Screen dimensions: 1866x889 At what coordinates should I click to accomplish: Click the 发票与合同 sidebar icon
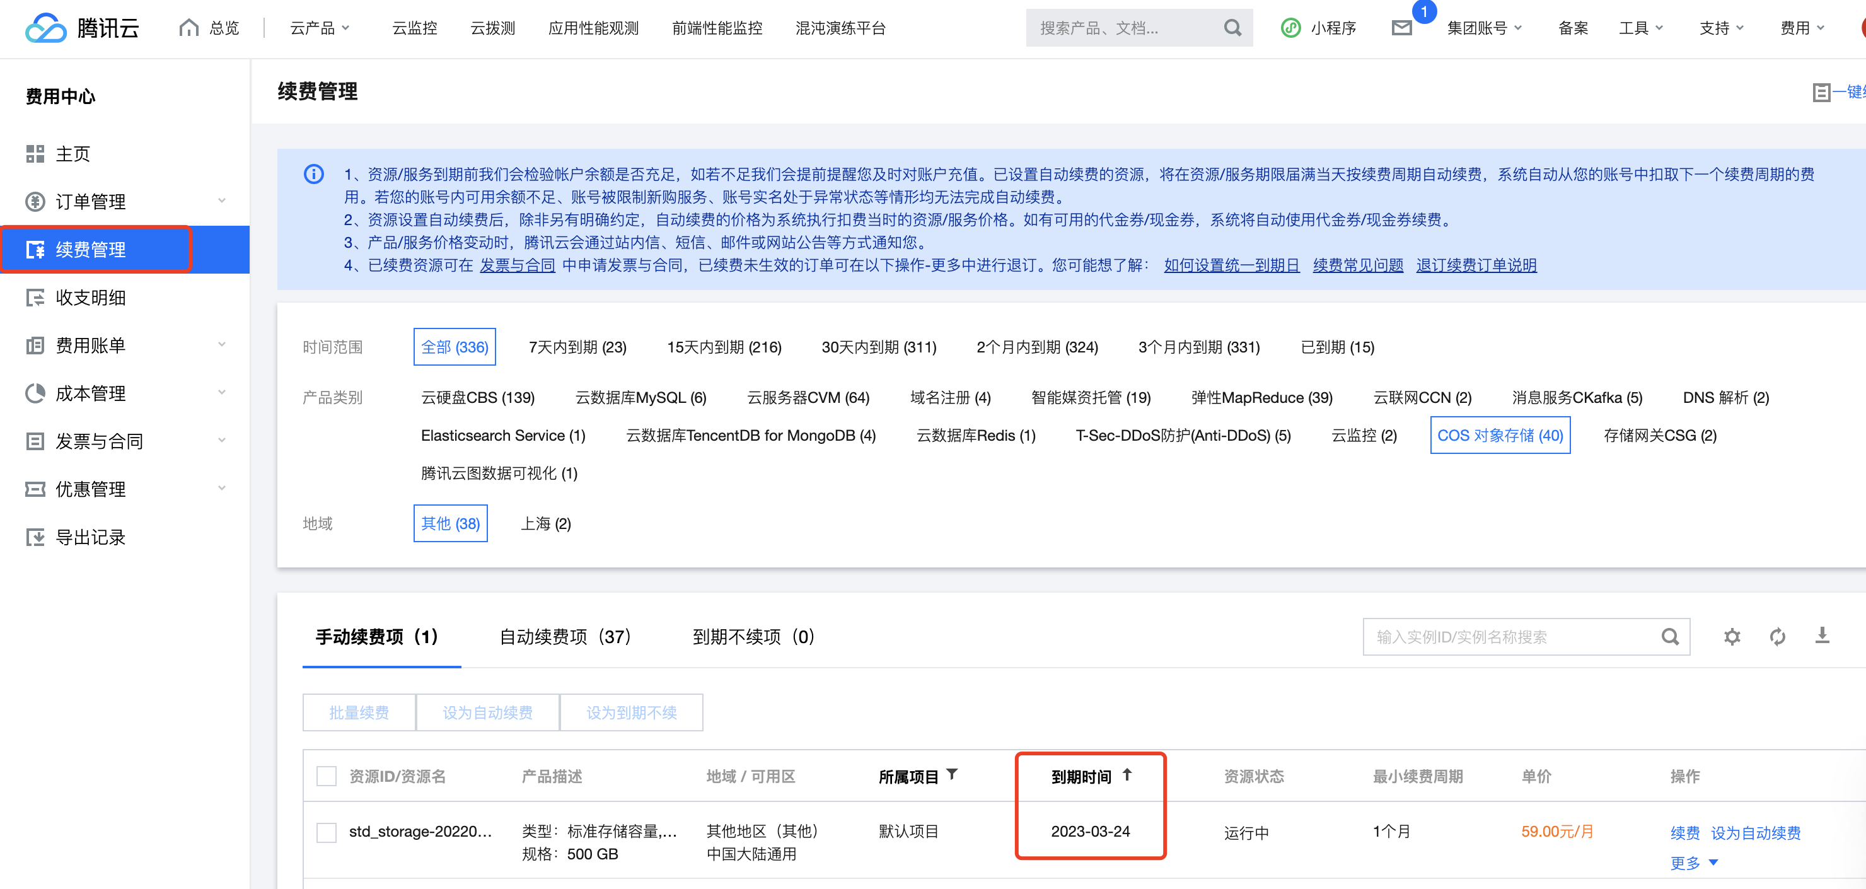pyautogui.click(x=35, y=441)
